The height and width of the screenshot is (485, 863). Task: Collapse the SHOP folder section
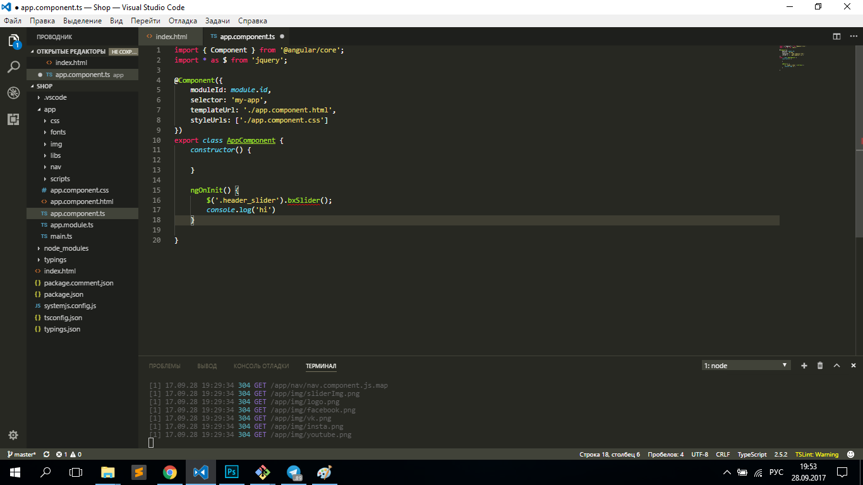(82, 86)
